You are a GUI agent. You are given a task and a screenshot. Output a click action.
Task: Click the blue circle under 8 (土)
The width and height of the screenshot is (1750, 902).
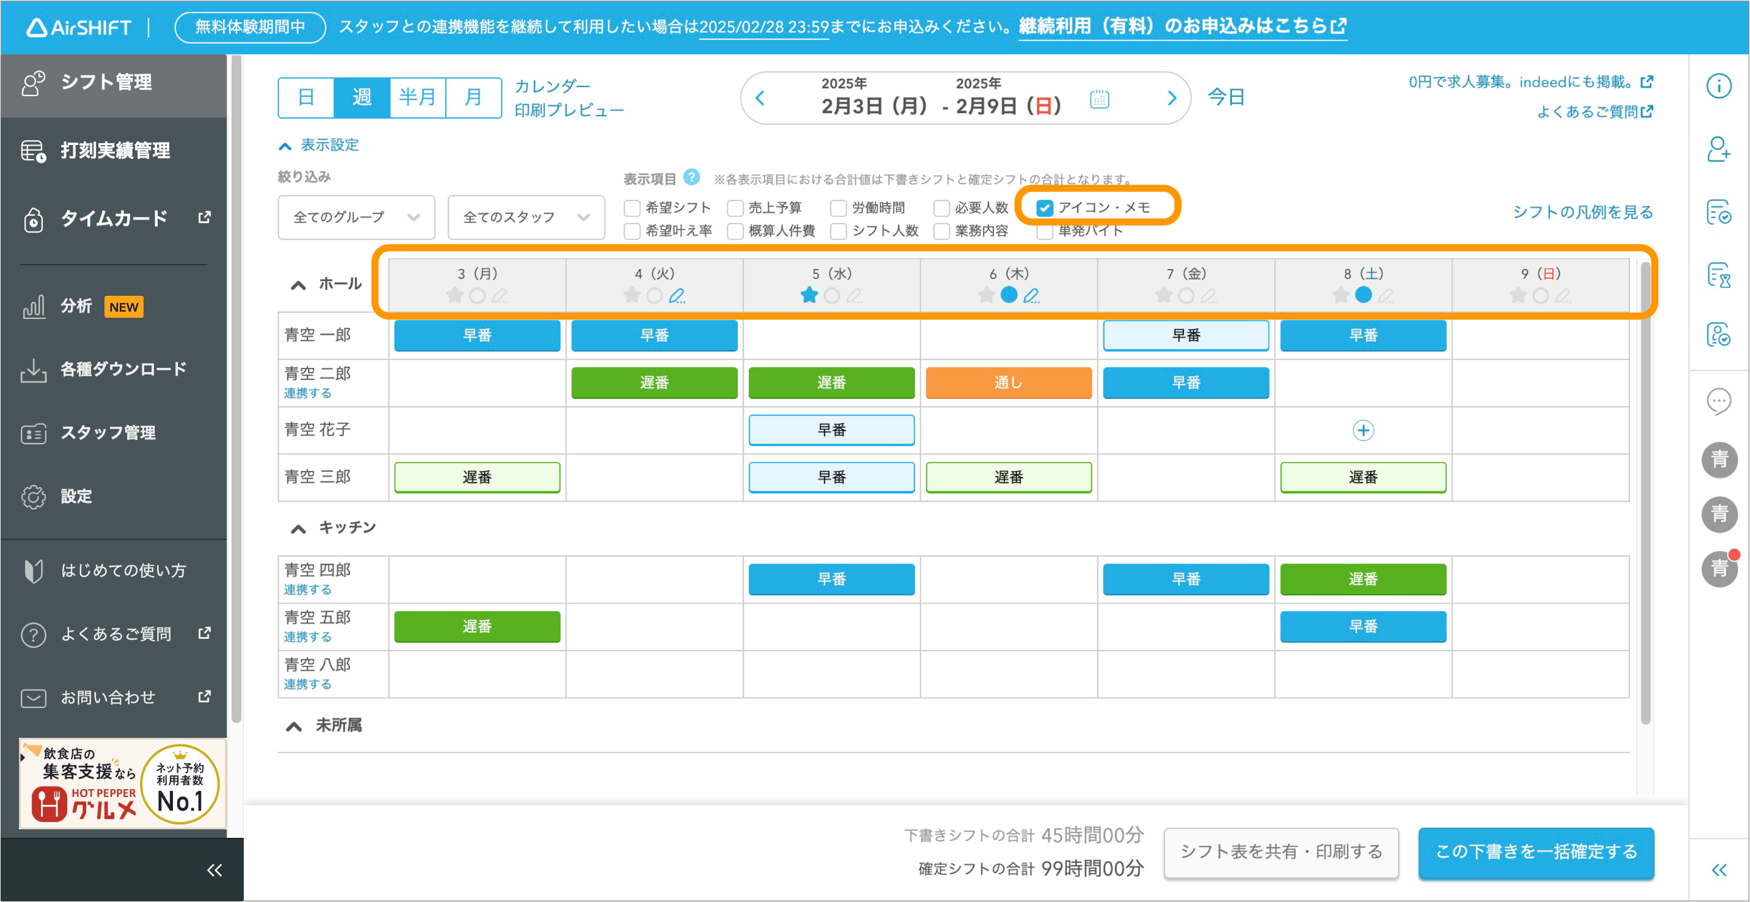[1363, 295]
